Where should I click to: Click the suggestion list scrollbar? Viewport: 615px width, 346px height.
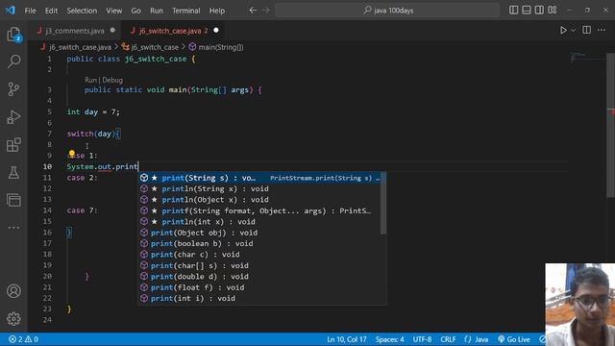[x=383, y=203]
